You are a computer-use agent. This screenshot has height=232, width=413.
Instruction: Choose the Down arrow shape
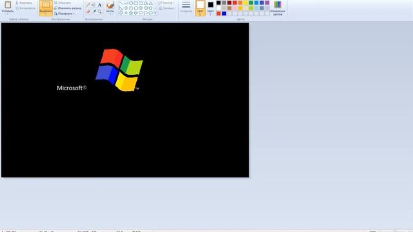pos(121,13)
